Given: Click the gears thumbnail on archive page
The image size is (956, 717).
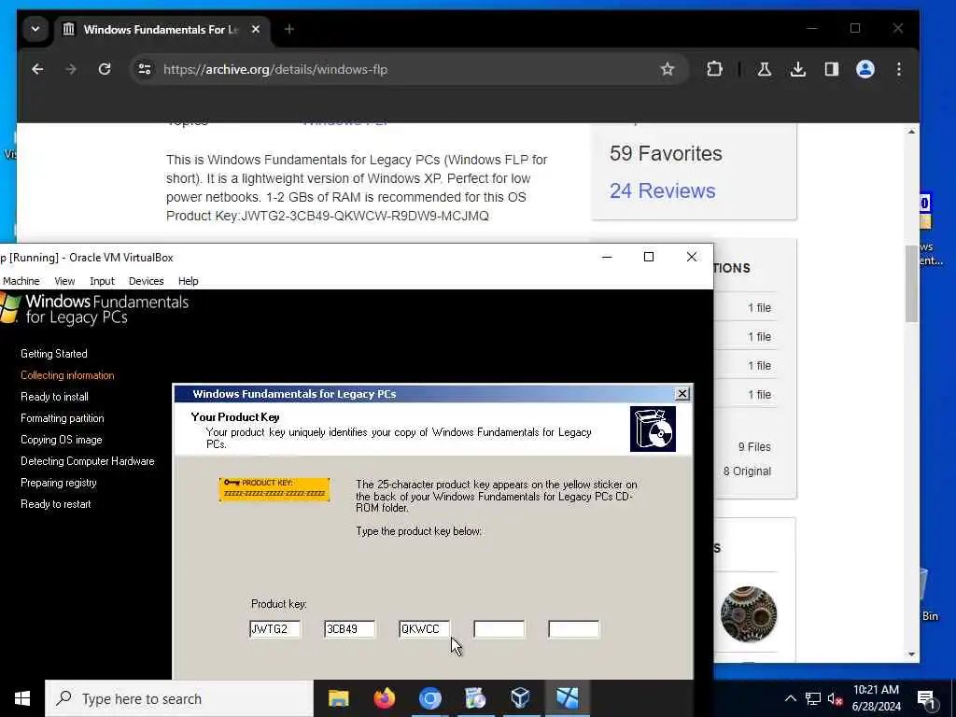Looking at the screenshot, I should click(748, 614).
